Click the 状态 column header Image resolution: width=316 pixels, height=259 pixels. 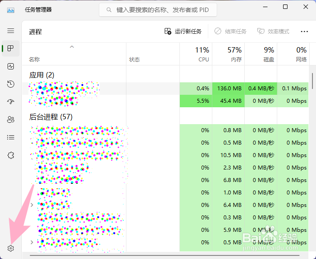[134, 59]
